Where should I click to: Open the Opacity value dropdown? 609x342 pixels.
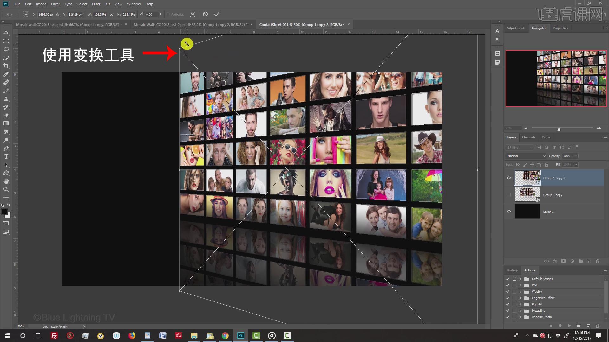click(576, 156)
